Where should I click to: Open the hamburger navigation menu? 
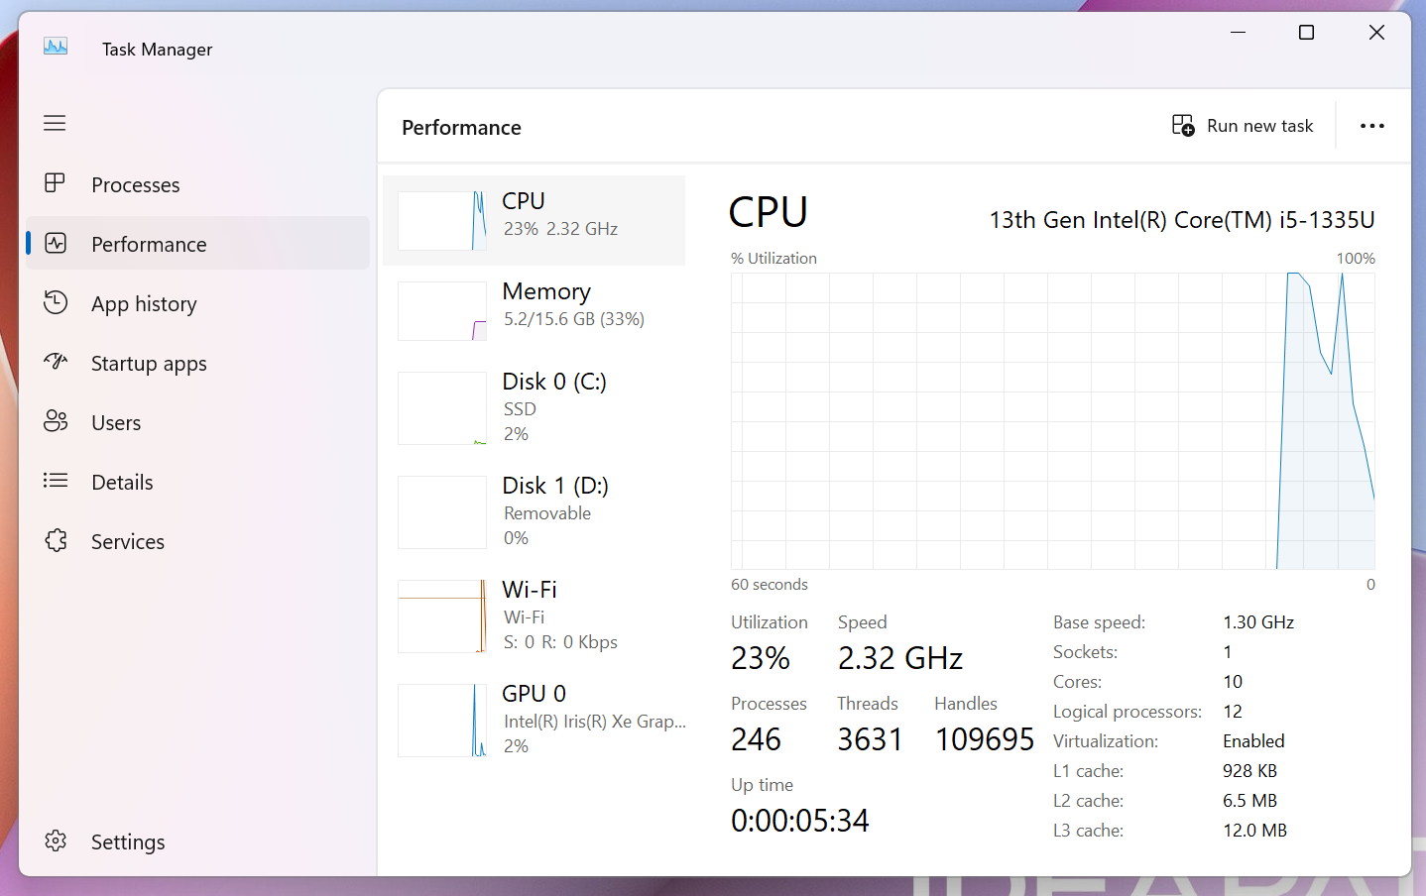pos(55,123)
